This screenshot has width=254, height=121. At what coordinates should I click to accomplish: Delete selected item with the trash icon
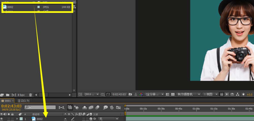click(30, 95)
